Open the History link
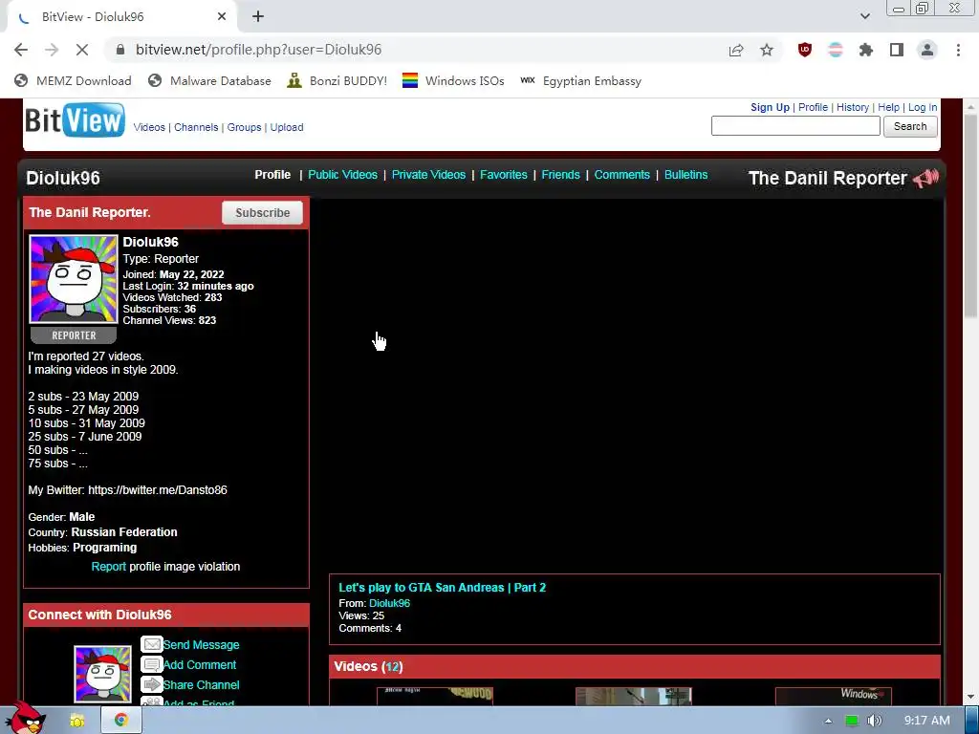Screen dimensions: 979x734 coord(853,107)
